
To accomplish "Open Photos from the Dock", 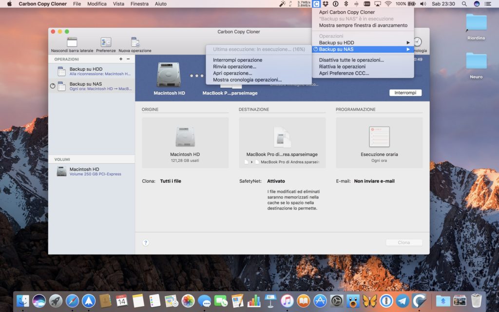I will 188,301.
